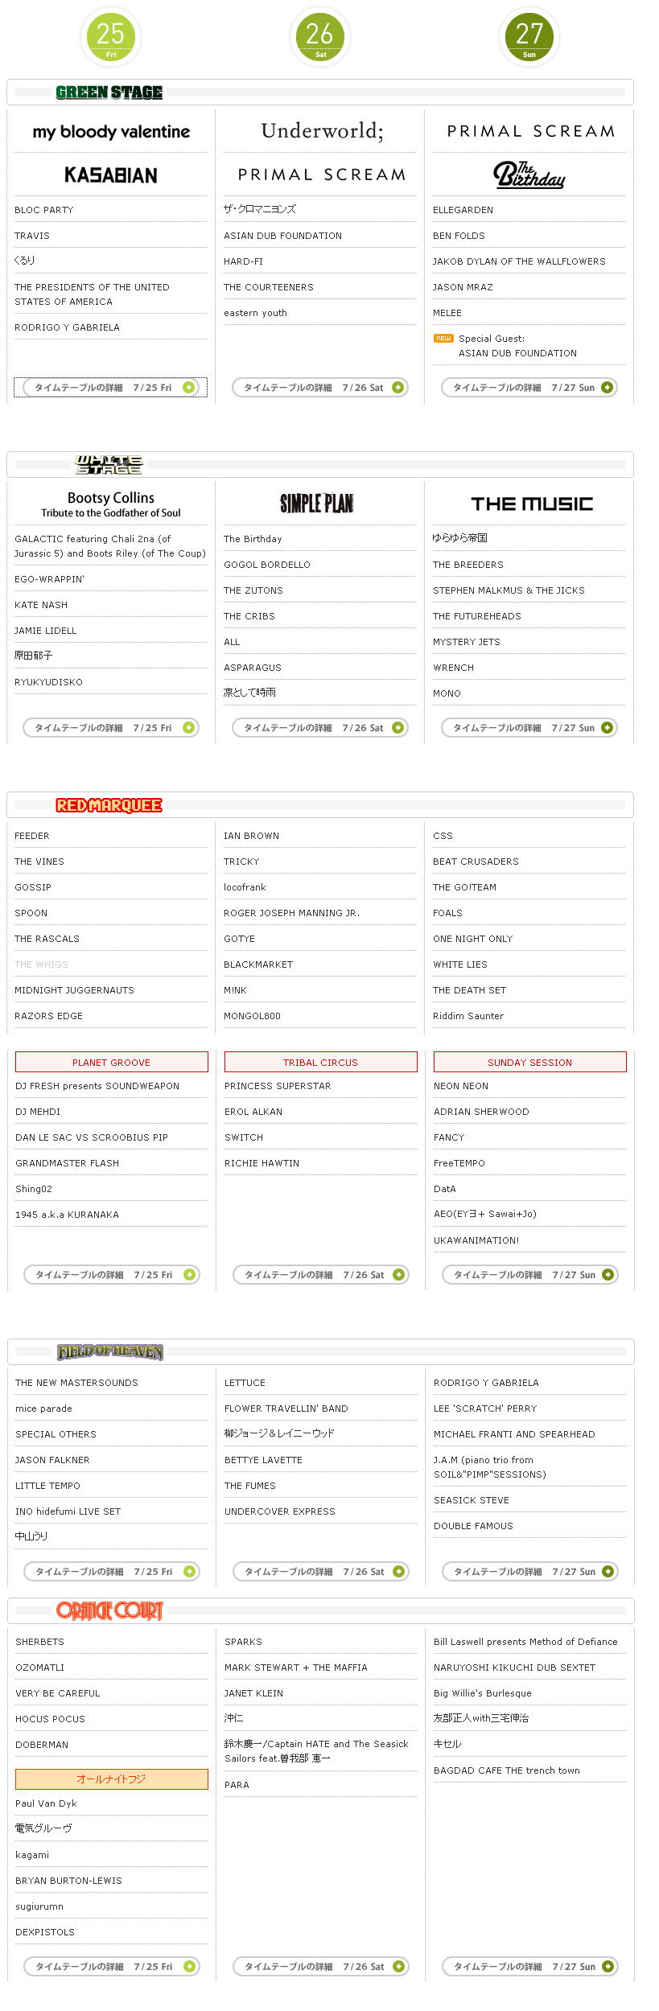Select the TRIBAL CIRCUS section header
Viewport: 659px width, 2011px height.
tap(321, 1063)
